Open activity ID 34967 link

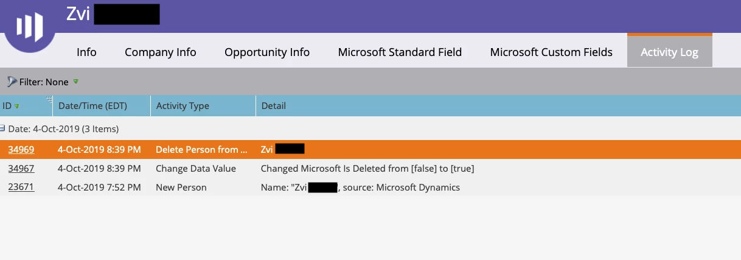(21, 168)
